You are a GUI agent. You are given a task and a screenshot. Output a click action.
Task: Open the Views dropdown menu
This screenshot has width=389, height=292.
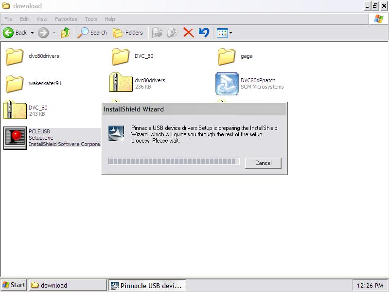coord(230,33)
